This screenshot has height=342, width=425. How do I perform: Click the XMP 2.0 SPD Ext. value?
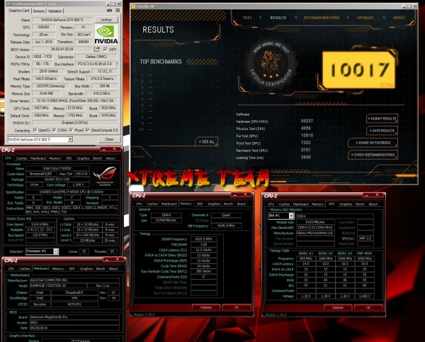click(365, 238)
